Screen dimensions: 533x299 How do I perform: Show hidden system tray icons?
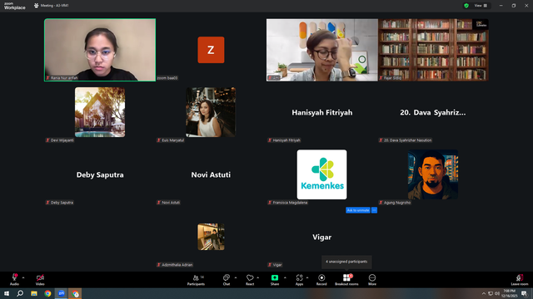point(484,293)
